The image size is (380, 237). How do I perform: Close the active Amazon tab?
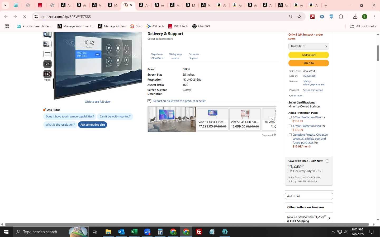pyautogui.click(x=131, y=5)
